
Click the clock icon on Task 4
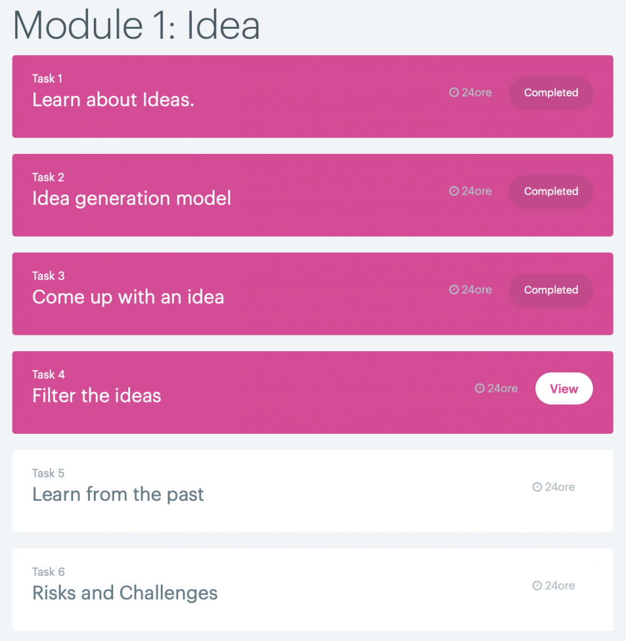(x=480, y=389)
